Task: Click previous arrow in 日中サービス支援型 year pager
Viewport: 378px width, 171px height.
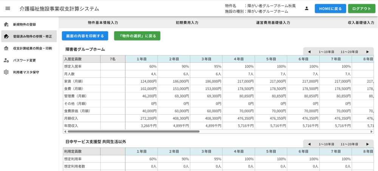Action: [x=309, y=144]
